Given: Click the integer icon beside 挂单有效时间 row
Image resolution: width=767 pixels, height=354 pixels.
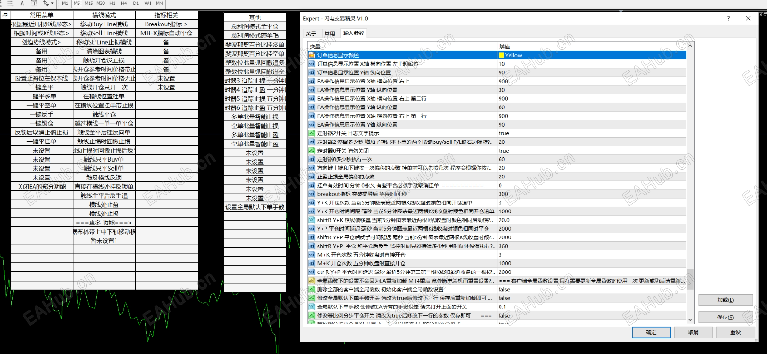Looking at the screenshot, I should click(312, 185).
